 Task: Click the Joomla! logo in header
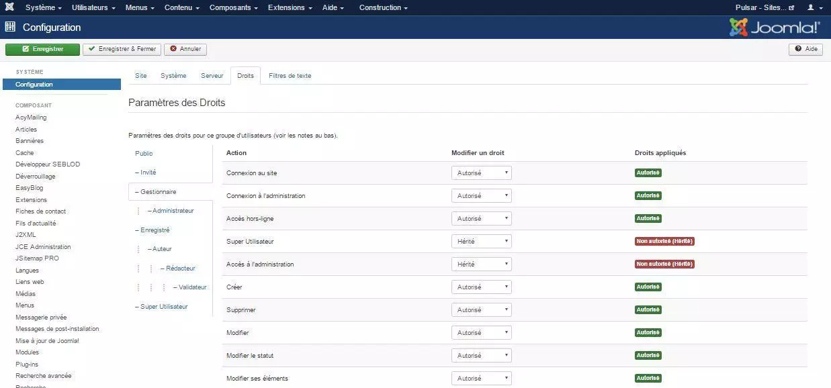775,28
